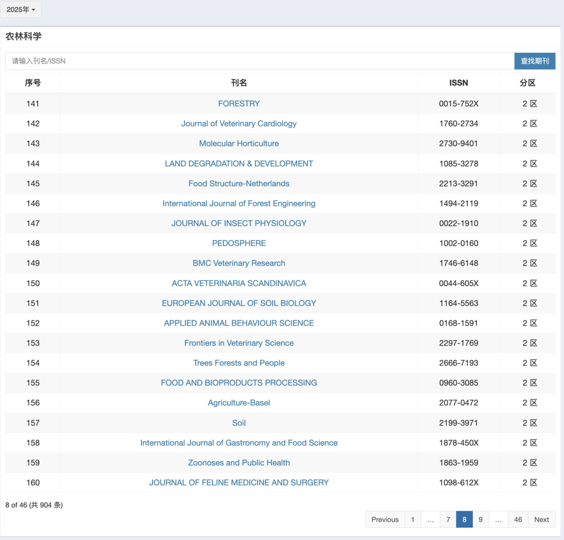Click row number 141 cell
The width and height of the screenshot is (564, 540).
click(33, 104)
